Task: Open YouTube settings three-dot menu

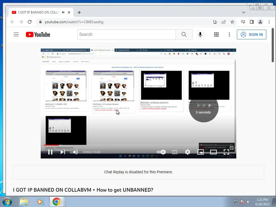Action: click(x=229, y=34)
